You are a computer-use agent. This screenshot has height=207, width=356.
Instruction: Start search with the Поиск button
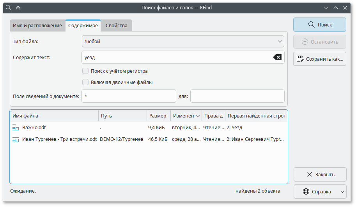(319, 25)
